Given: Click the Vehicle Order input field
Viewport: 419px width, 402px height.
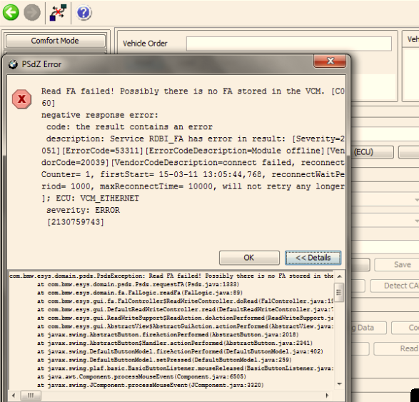Looking at the screenshot, I should coord(289,44).
